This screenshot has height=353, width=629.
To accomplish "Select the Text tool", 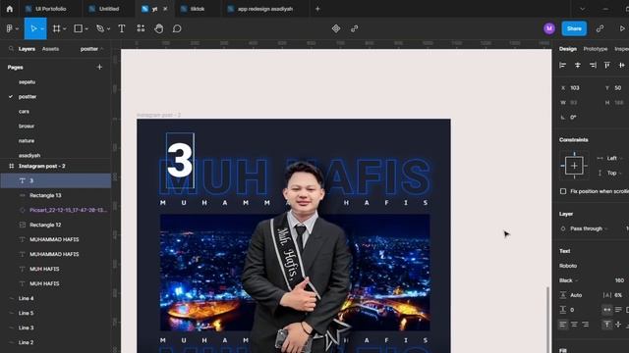I will (122, 28).
